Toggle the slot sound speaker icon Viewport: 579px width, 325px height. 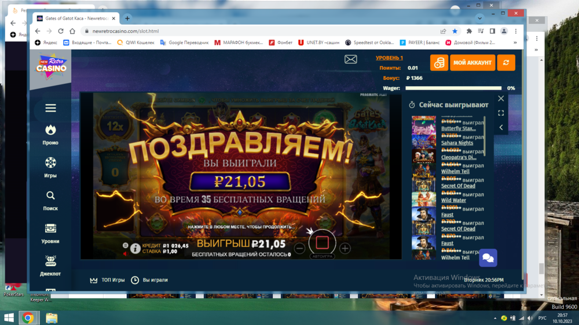tap(126, 253)
